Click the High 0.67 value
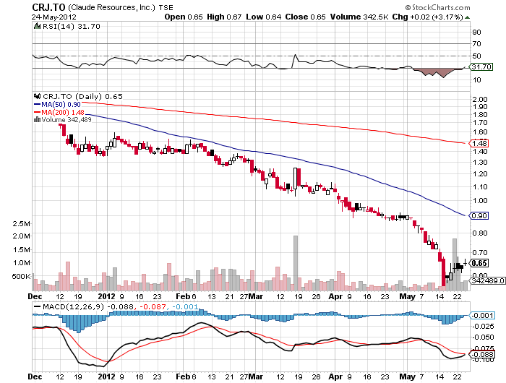Viewport: 506px width, 383px height. [x=224, y=17]
